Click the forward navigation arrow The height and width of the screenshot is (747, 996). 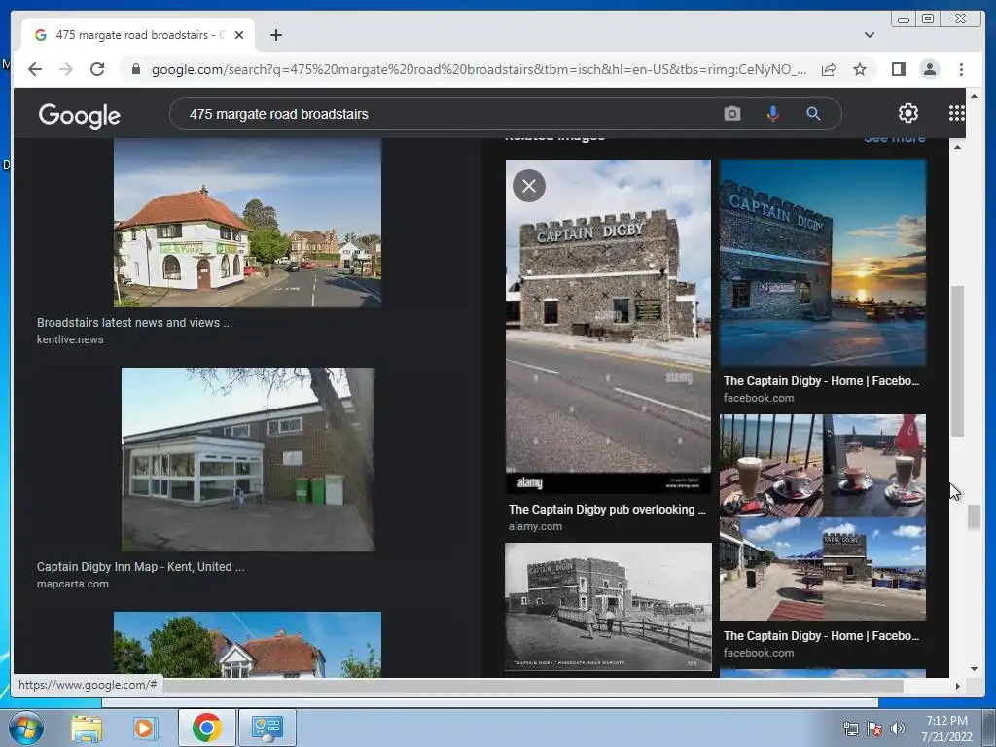coord(66,69)
